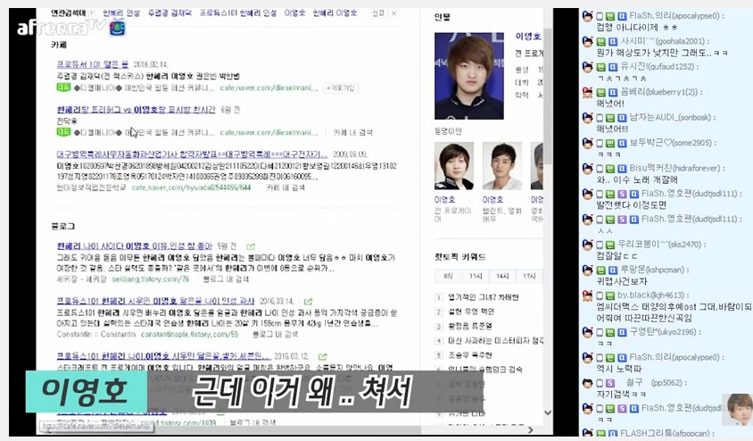Click the purple 5 badge beside 철구 (pp5062)
The height and width of the screenshot is (441, 753).
pyautogui.click(x=610, y=383)
